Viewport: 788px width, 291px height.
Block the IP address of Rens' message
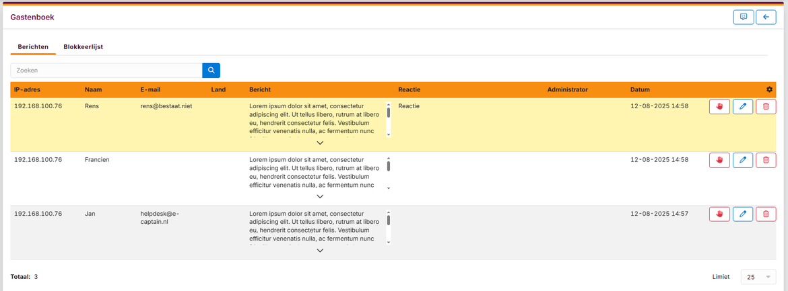click(719, 107)
